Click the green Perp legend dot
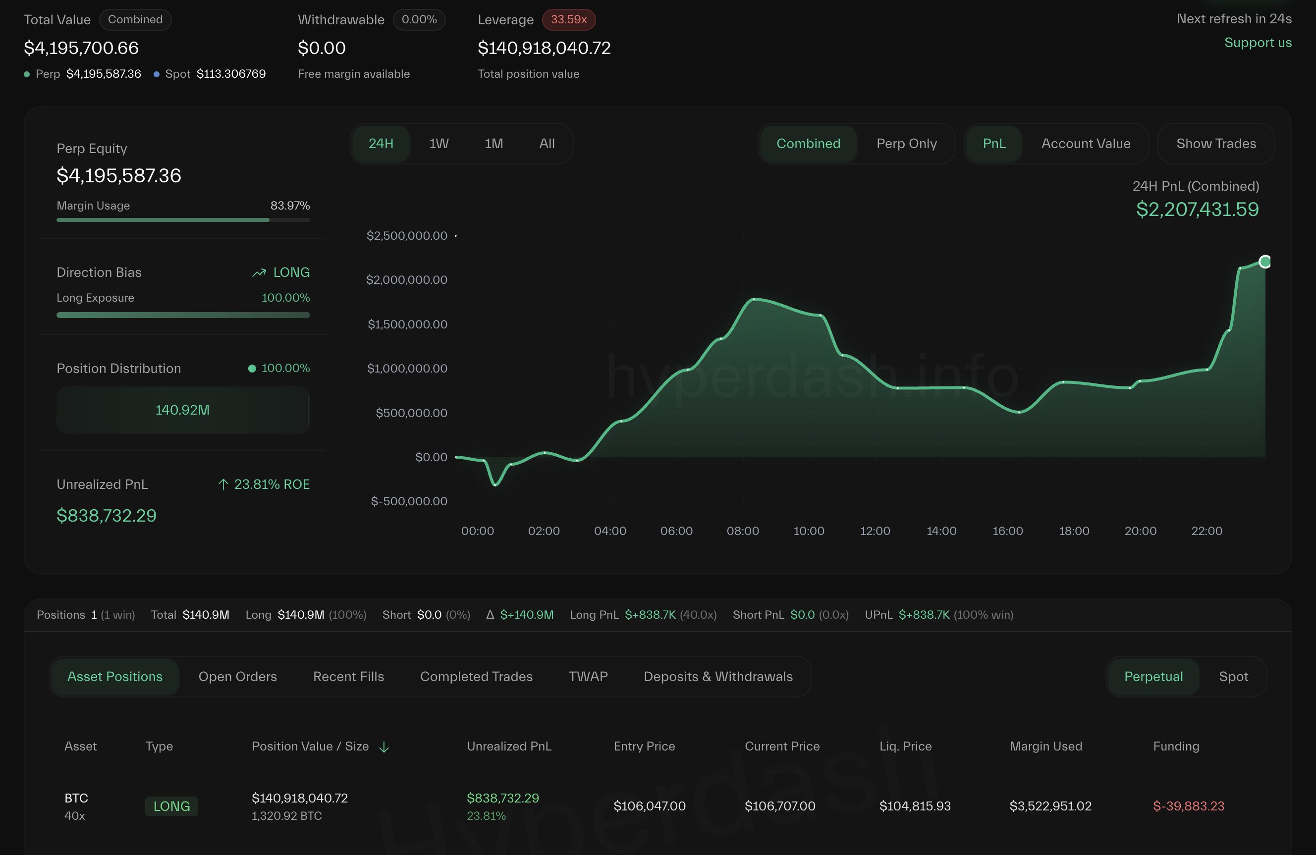Image resolution: width=1316 pixels, height=855 pixels. coord(27,74)
